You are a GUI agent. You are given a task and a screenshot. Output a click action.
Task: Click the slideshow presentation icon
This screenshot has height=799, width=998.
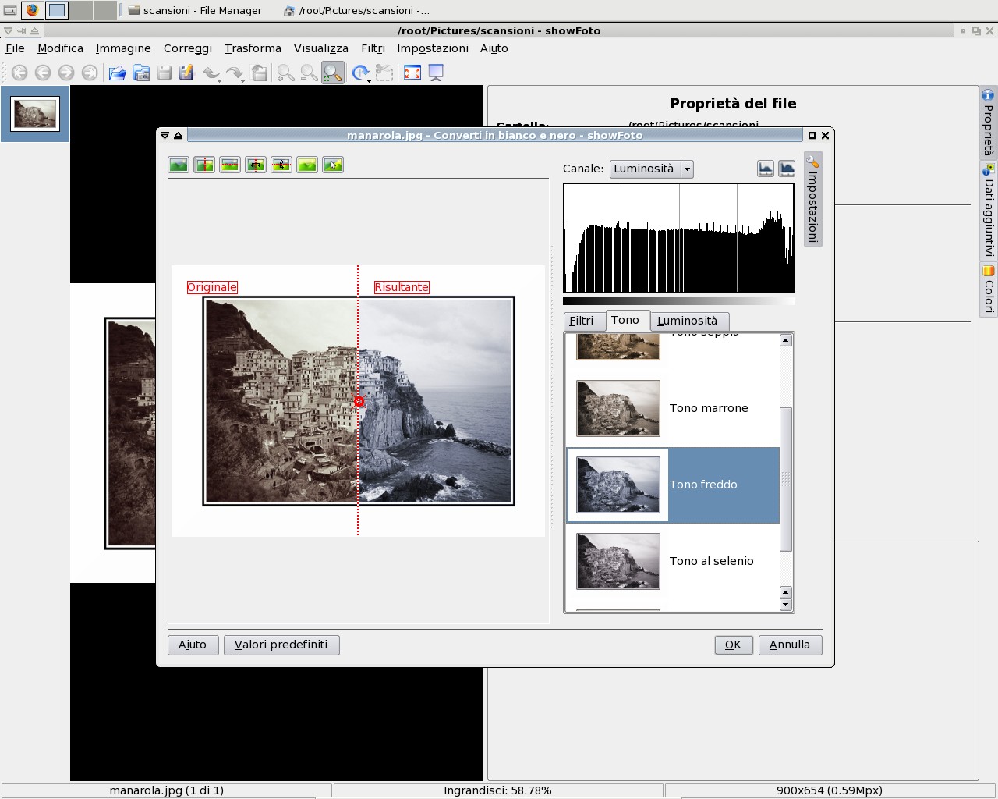[436, 73]
